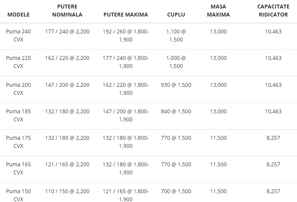Select the Puma 185 CVX model cell

point(18,116)
